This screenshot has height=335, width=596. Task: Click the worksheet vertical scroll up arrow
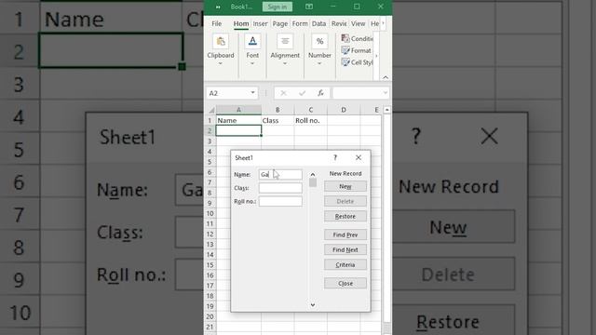(x=387, y=110)
